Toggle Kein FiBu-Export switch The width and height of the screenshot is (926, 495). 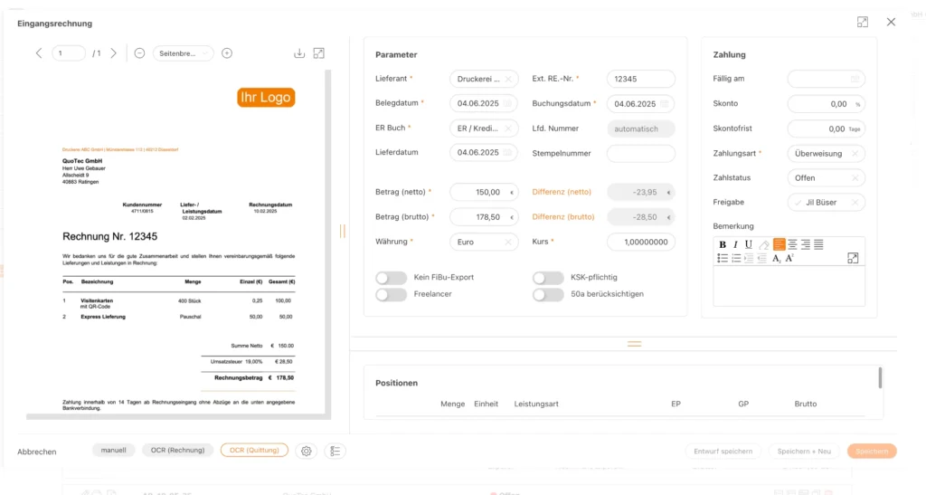pyautogui.click(x=391, y=278)
